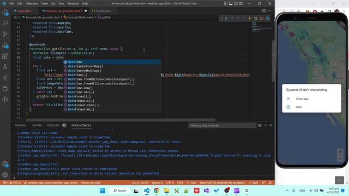Open the Source Control view
Viewport: 349px width, 196px height.
coord(5,34)
